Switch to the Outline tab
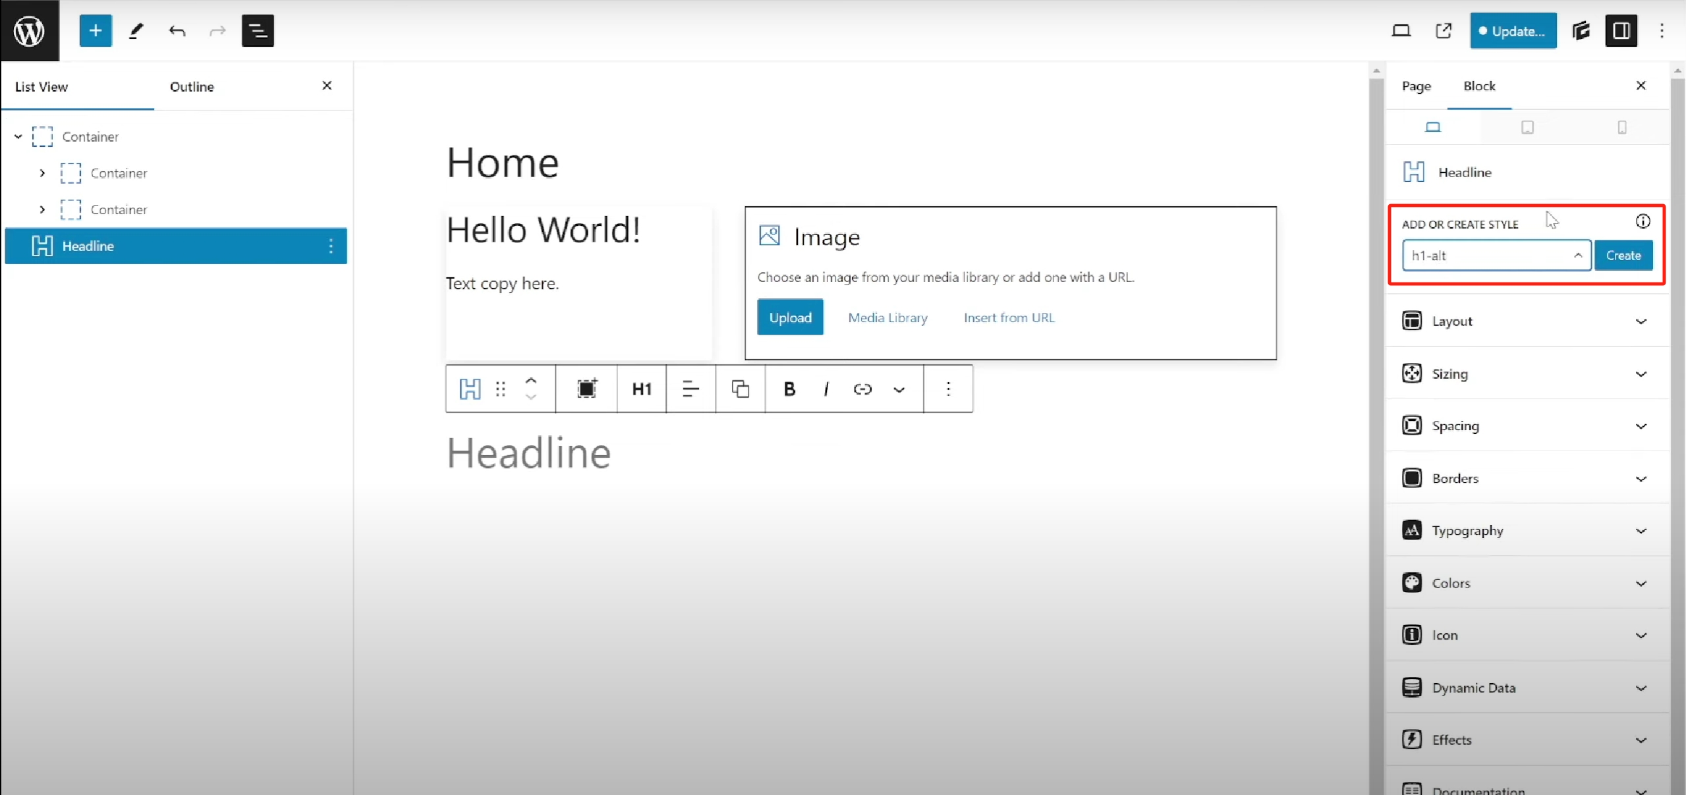The height and width of the screenshot is (795, 1686). [x=192, y=87]
